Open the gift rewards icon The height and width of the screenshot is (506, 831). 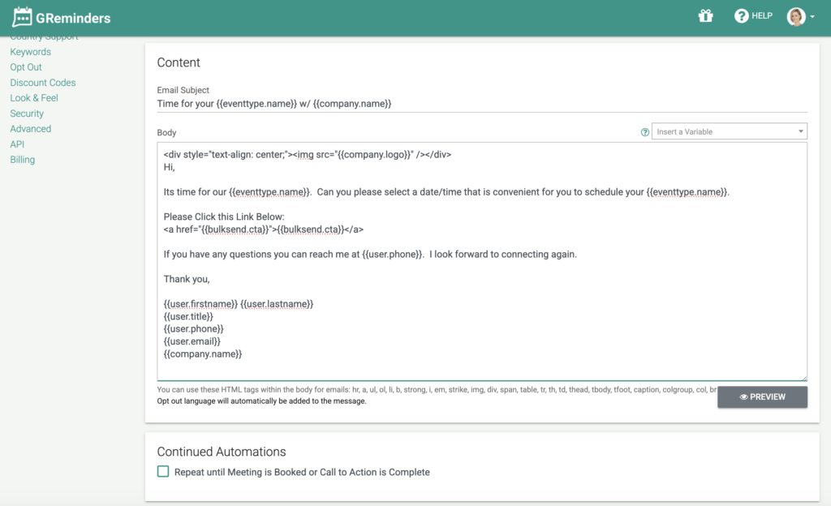(x=705, y=16)
